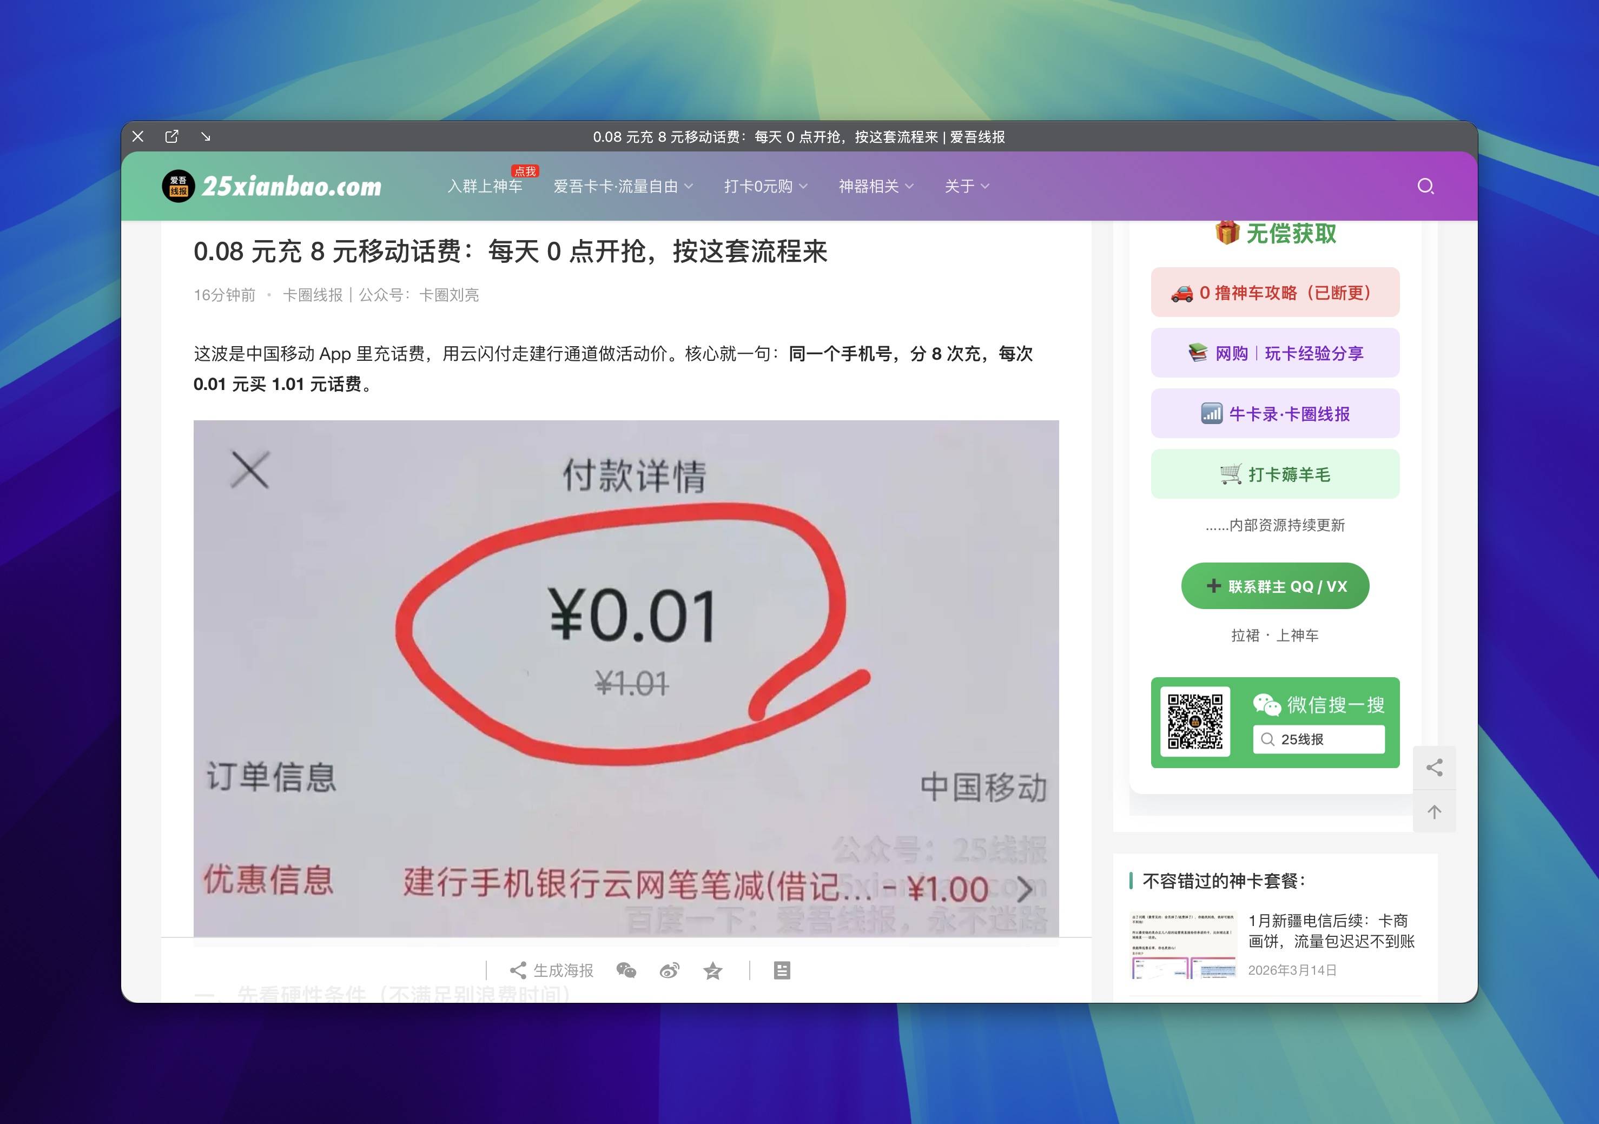Click the search magnifier icon in header
Viewport: 1599px width, 1124px height.
point(1425,186)
